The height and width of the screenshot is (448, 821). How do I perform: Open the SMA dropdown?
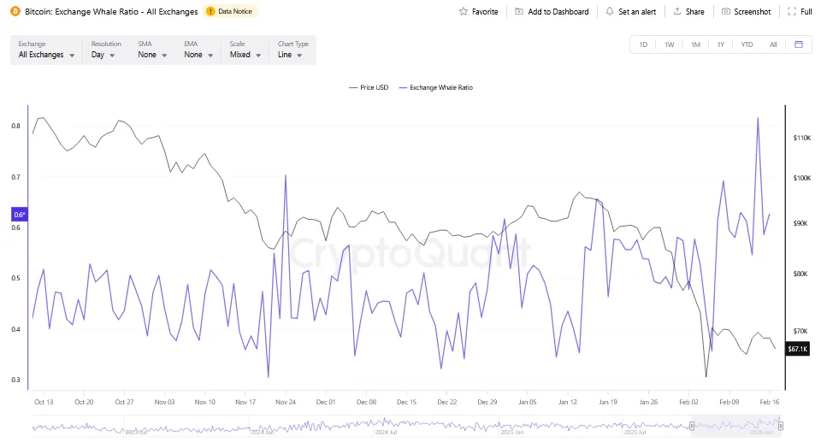click(x=151, y=55)
